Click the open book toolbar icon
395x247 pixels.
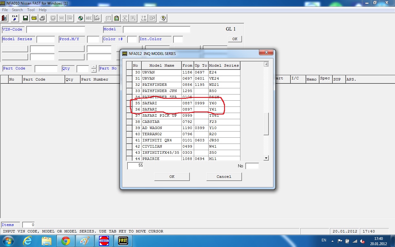pyautogui.click(x=108, y=18)
